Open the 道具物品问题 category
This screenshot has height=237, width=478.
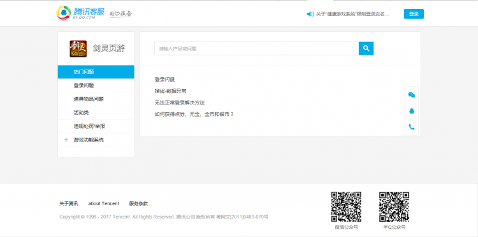click(96, 99)
